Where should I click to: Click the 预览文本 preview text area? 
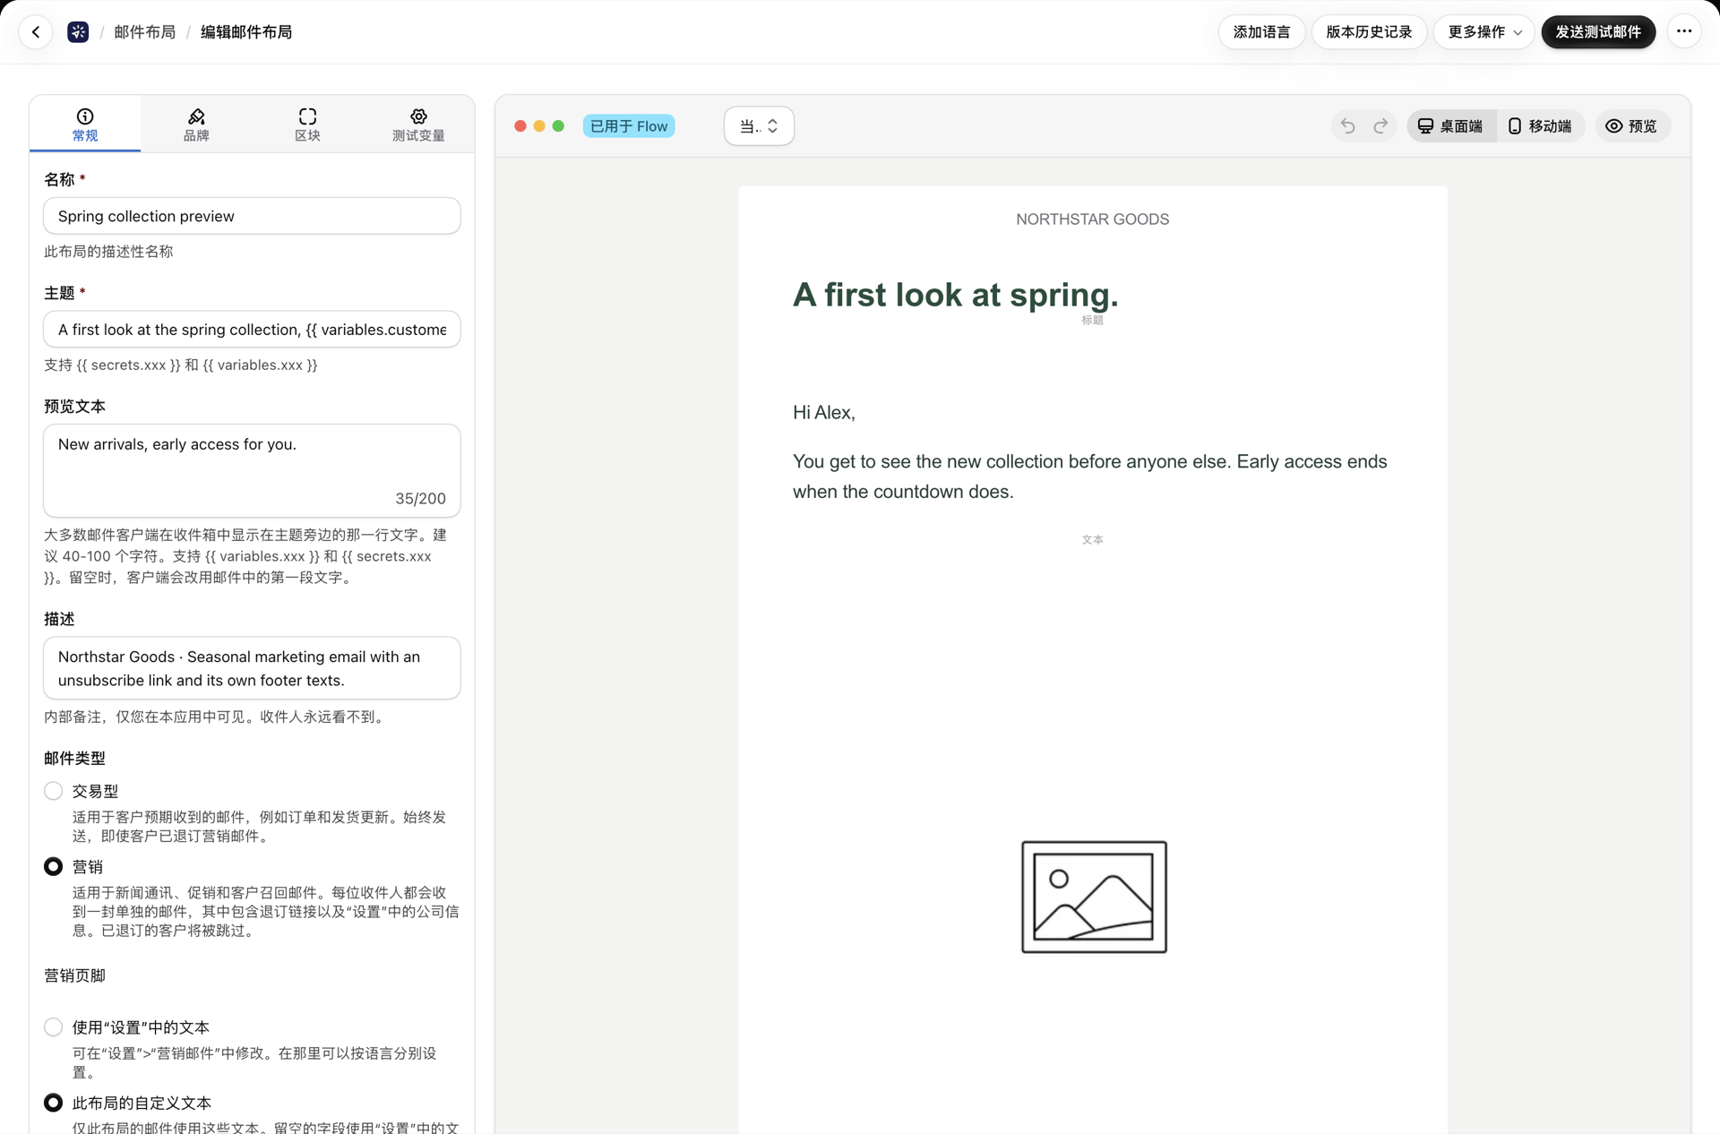[x=252, y=470]
